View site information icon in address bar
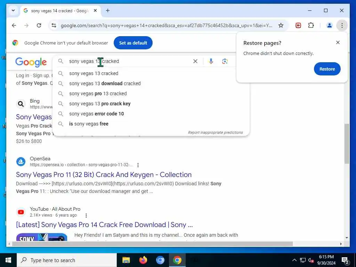The width and height of the screenshot is (356, 267). 54,25
